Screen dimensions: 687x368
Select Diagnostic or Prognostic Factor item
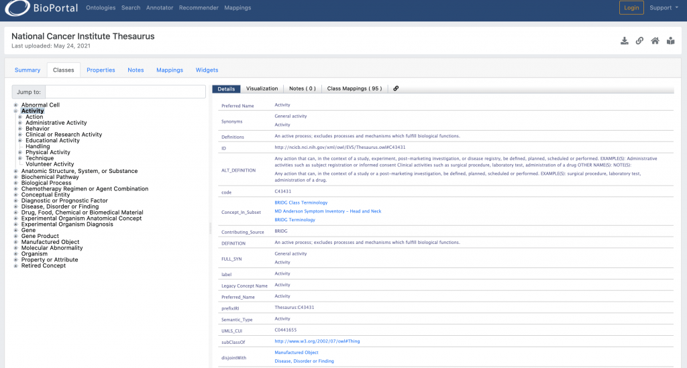tap(64, 201)
